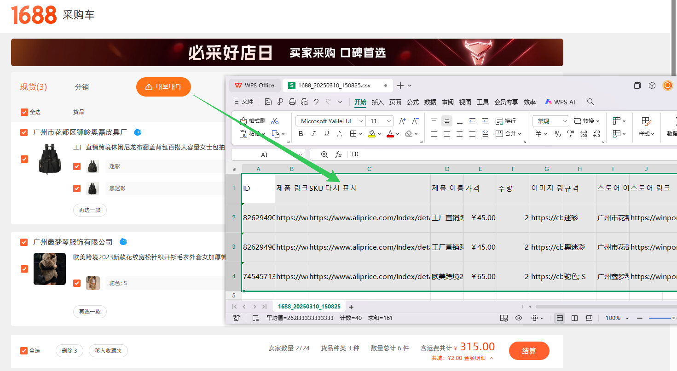677x371 pixels.
Task: Increase font size with A+ icon
Action: click(403, 121)
